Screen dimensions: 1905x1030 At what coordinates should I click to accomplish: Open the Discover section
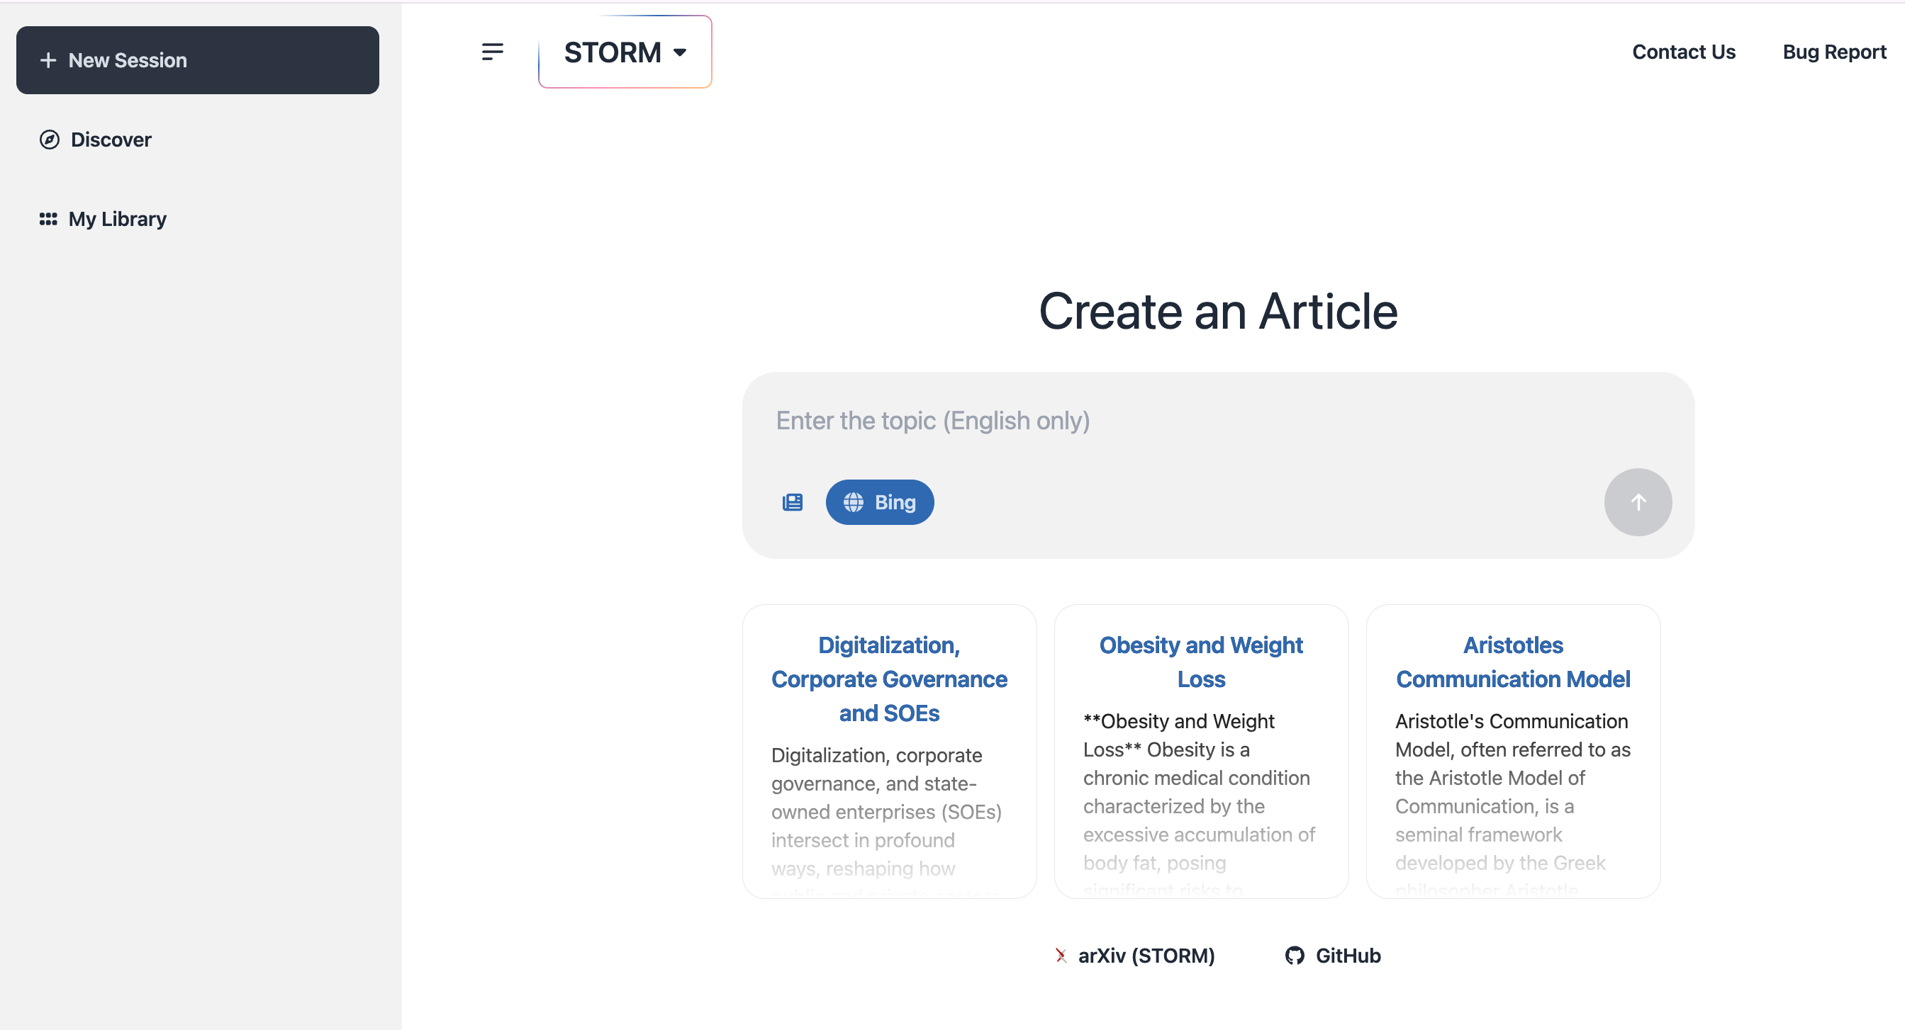(111, 140)
